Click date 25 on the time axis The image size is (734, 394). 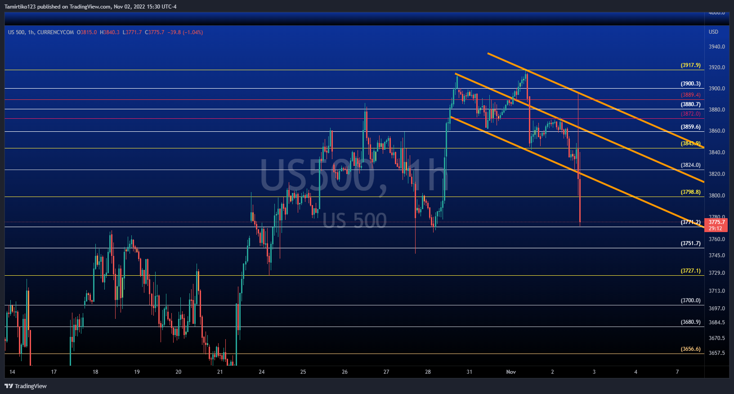tap(303, 372)
